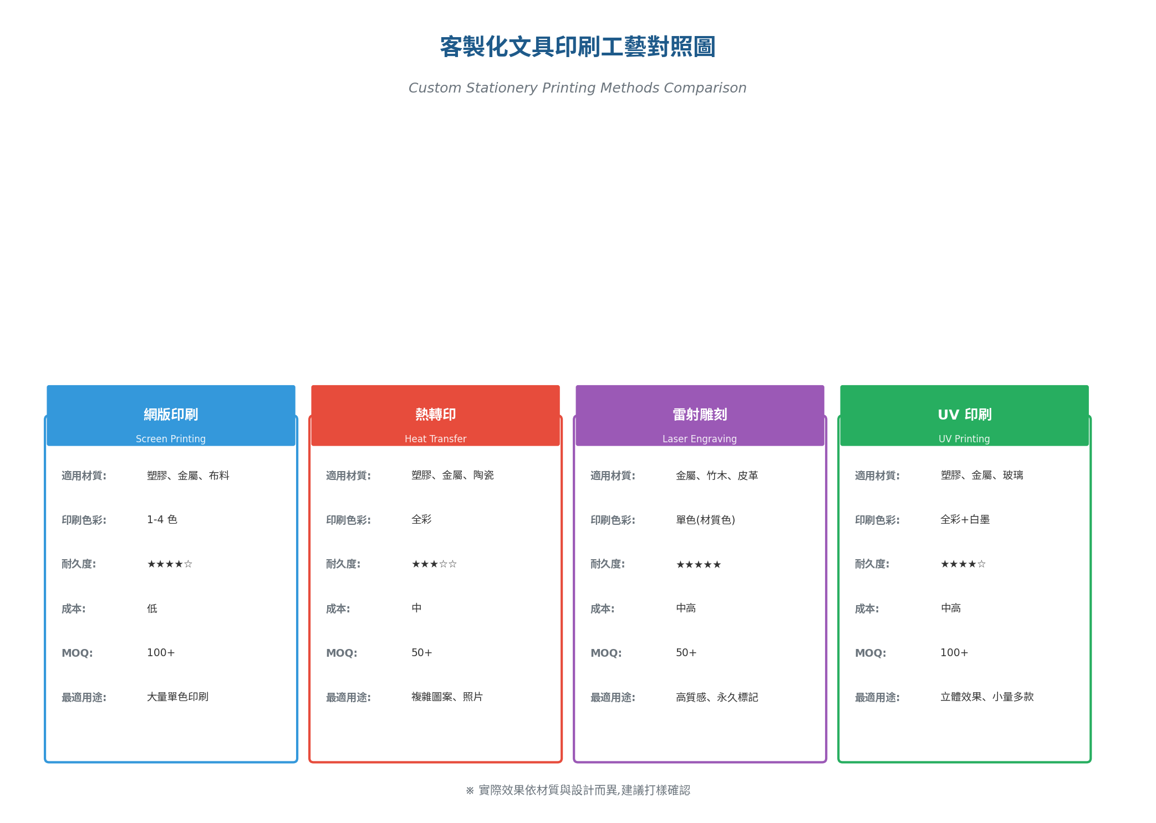The height and width of the screenshot is (823, 1156).
Task: Click MOQ 50+ in Laser Engraving card
Action: click(686, 653)
